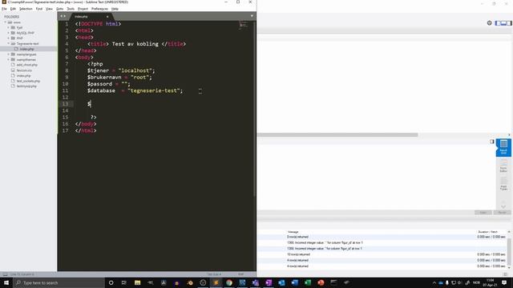Viewport: 513px width, 288px height.
Task: Open the View menu
Action: click(x=49, y=9)
